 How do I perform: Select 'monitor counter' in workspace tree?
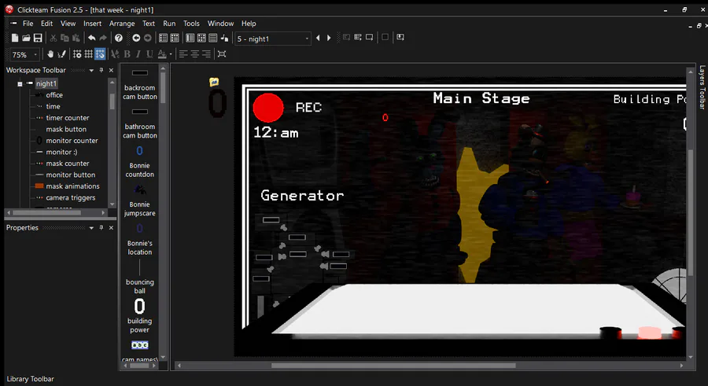point(72,141)
